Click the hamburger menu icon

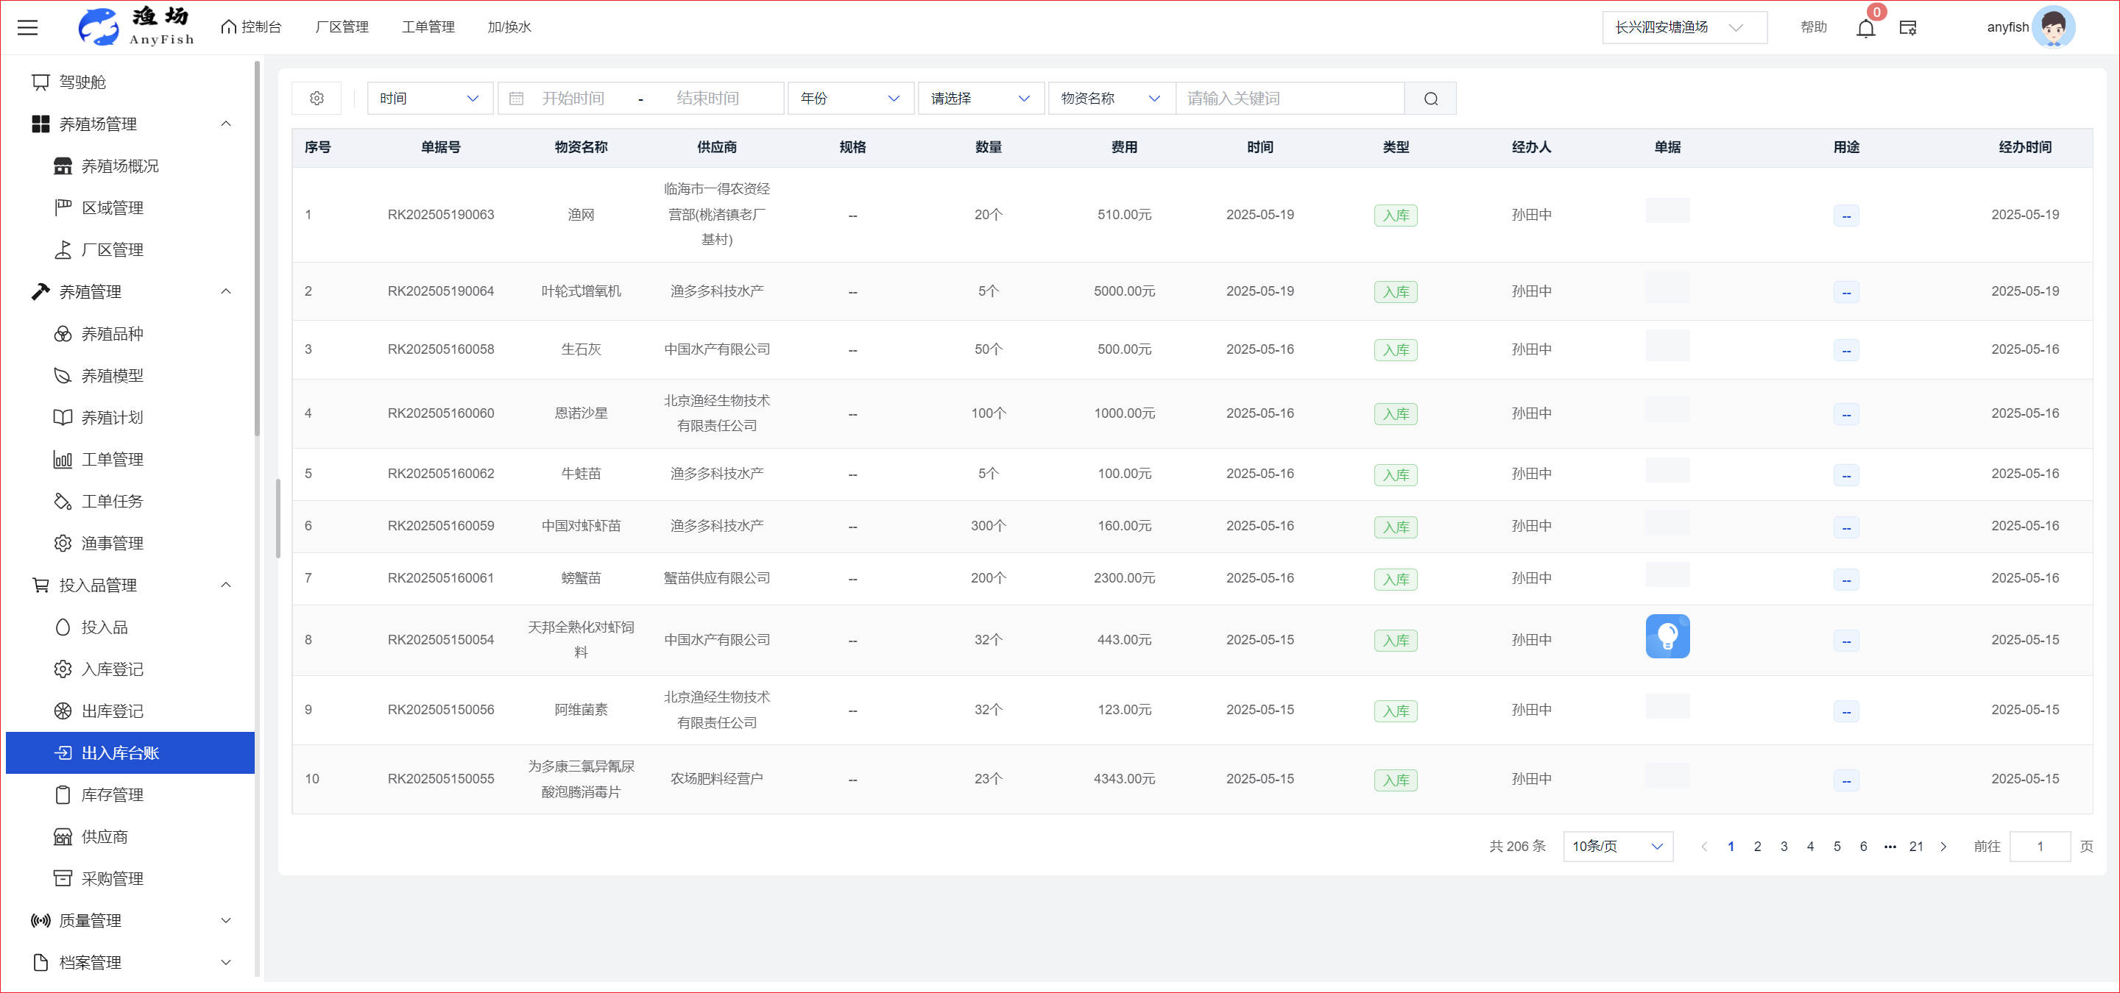28,27
